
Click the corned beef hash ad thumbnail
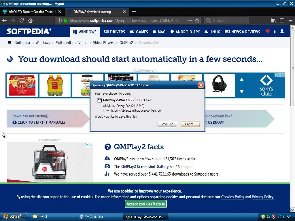tap(22, 85)
